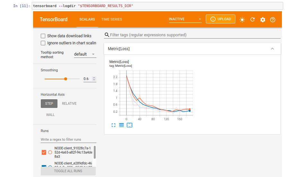The height and width of the screenshot is (177, 288).
Task: Click the NODE-client_e289dfdc run label
Action: 73,164
